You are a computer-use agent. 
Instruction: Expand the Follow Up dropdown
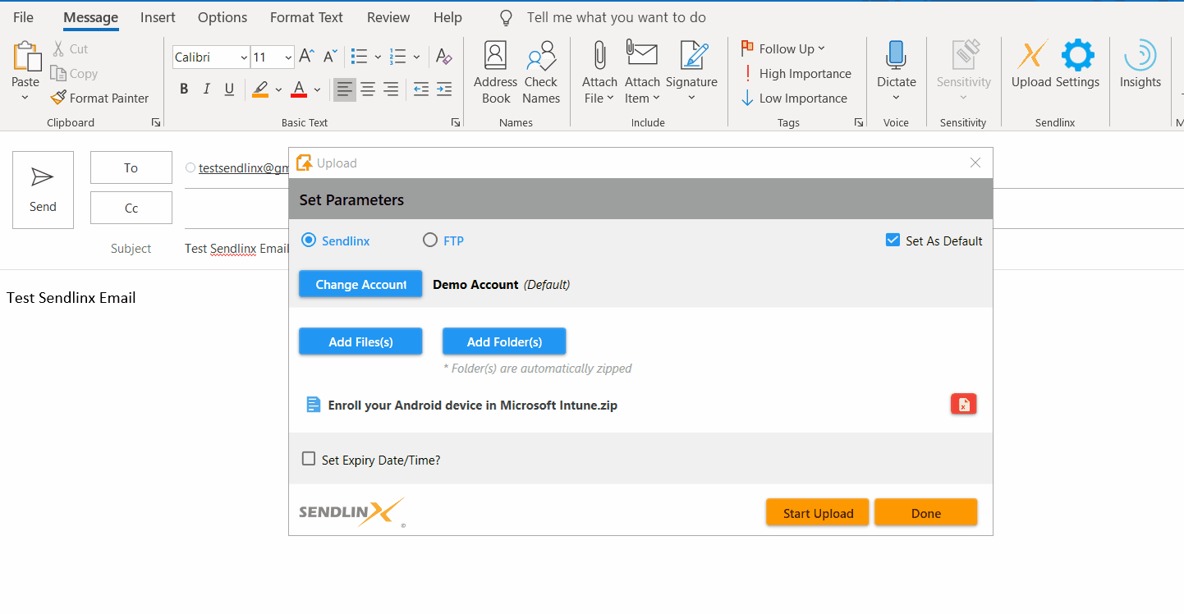(822, 48)
